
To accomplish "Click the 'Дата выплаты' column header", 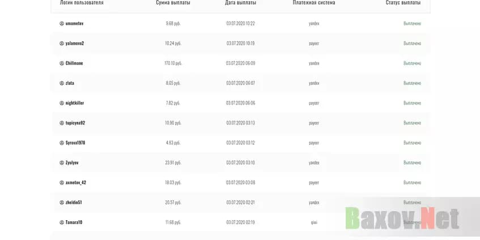I will pyautogui.click(x=240, y=3).
